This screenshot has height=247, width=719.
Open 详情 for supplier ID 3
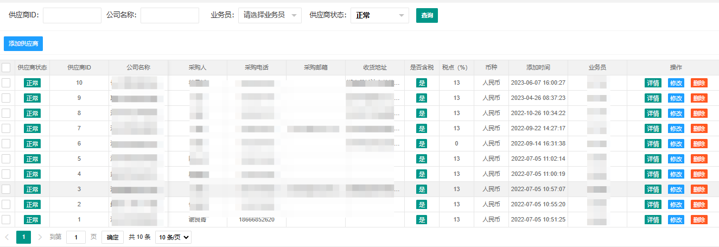pyautogui.click(x=653, y=189)
